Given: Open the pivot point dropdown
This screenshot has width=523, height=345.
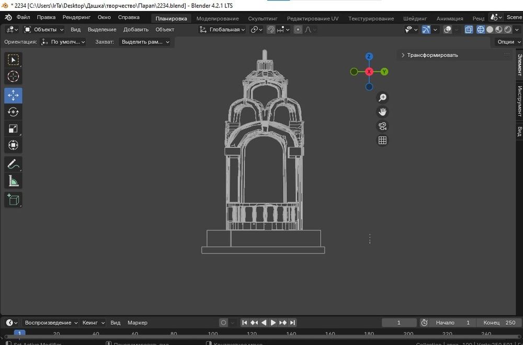Looking at the screenshot, I should (x=256, y=30).
